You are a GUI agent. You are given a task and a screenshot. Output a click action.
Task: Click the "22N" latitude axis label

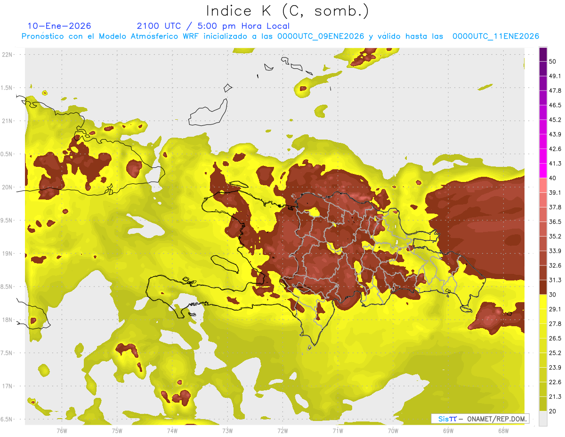pos(8,54)
